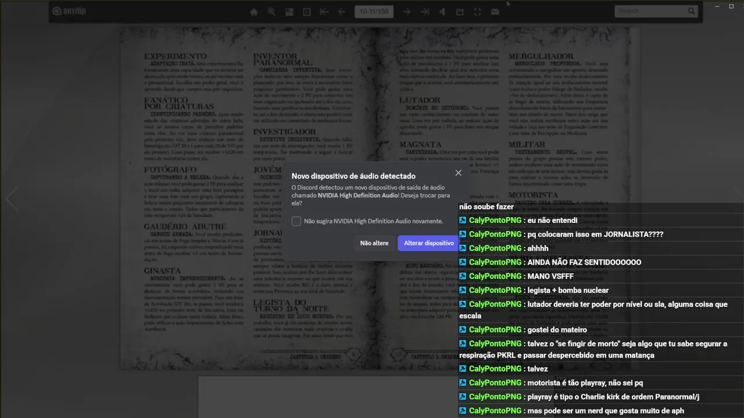Image resolution: width=744 pixels, height=418 pixels.
Task: Maximize the window
Action: tap(731, 6)
